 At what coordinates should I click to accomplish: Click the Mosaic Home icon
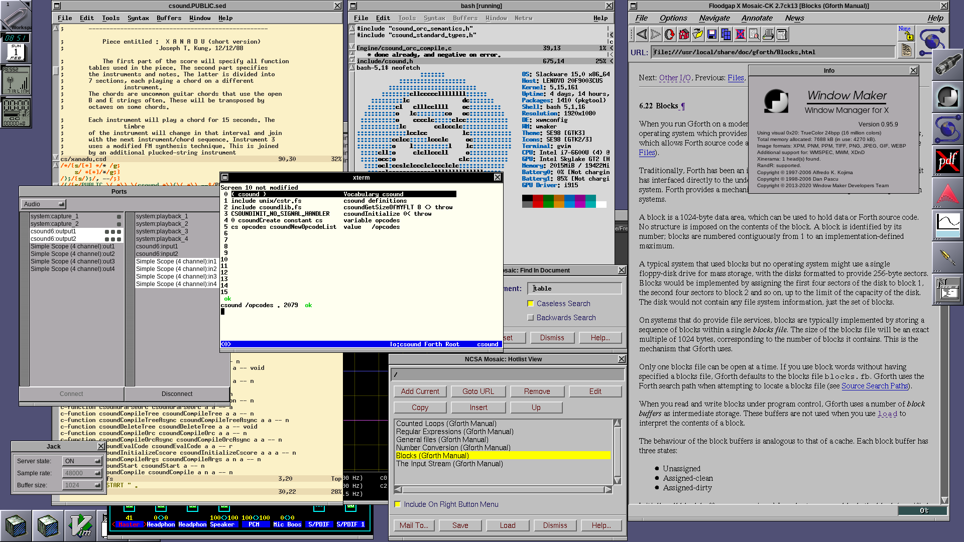683,35
